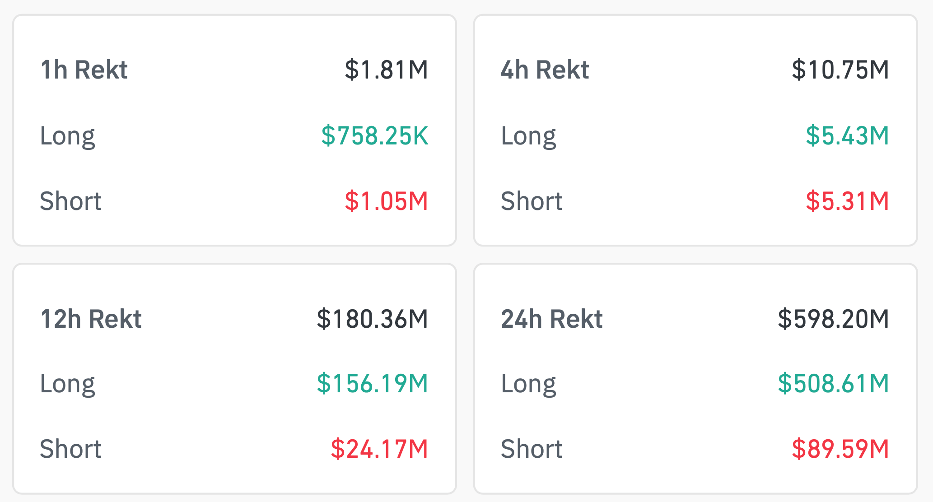Select the 24h total $598.20M value

click(x=833, y=319)
